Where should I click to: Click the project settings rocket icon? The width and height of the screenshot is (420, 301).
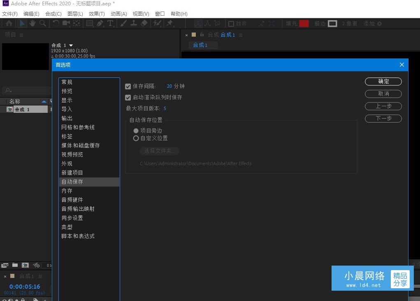[36, 265]
